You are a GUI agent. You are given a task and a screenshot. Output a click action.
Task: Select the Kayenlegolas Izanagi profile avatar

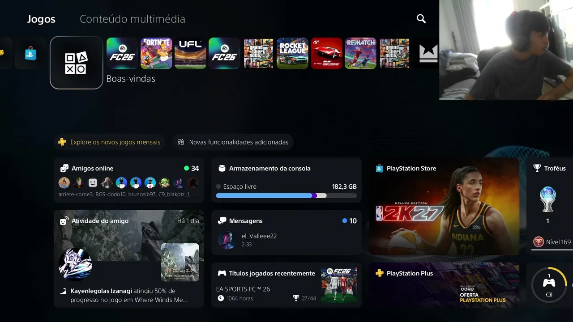click(75, 264)
